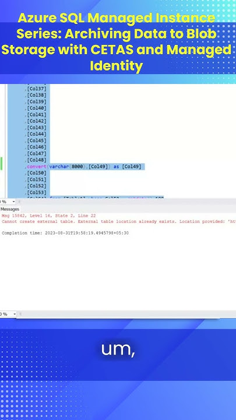This screenshot has height=420, width=236.
Task: Click the varchar keyword in the convert line
Action: (59, 167)
